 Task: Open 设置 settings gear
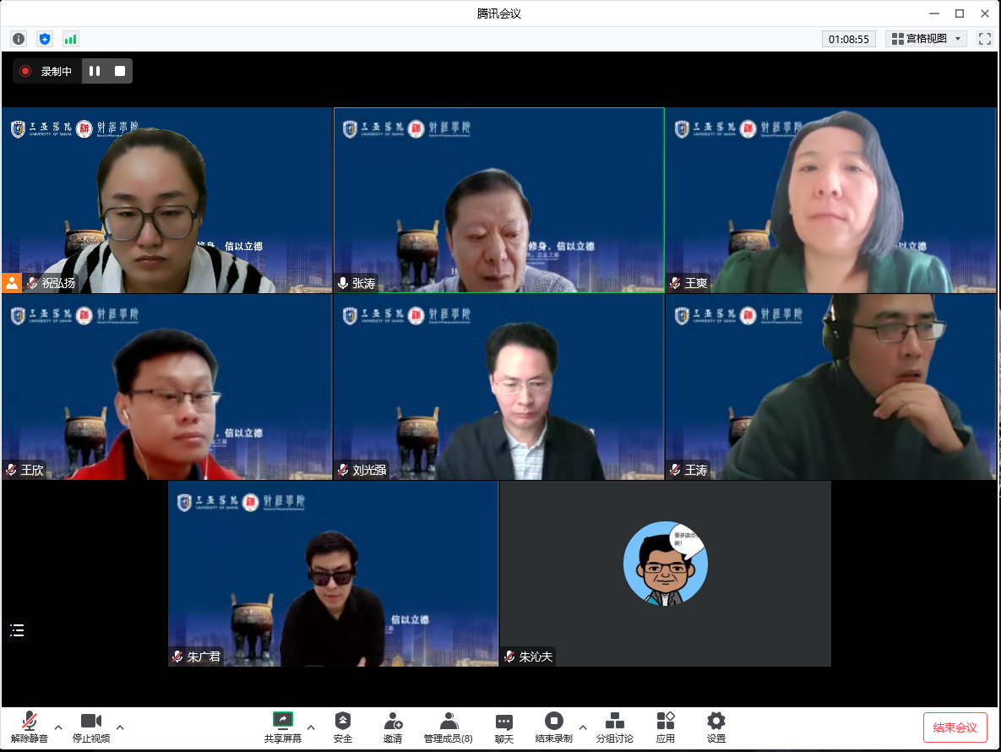716,727
